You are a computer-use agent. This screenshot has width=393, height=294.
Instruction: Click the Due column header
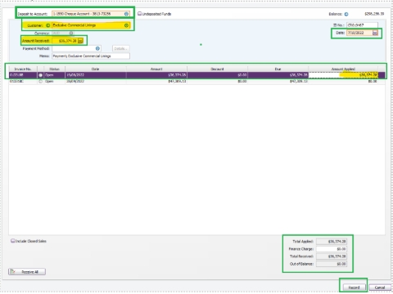[278, 69]
